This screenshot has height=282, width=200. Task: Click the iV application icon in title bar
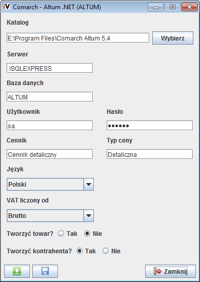pos(7,7)
